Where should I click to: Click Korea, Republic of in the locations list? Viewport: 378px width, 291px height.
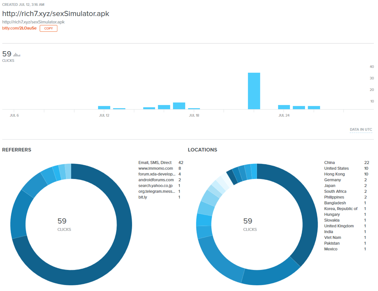[340, 209]
